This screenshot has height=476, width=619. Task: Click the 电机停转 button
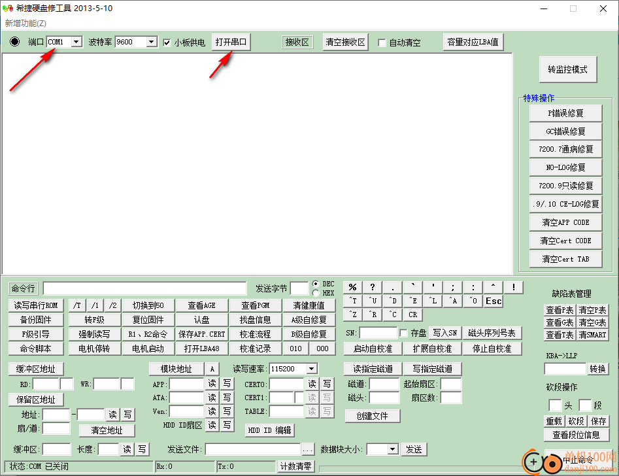(x=94, y=348)
